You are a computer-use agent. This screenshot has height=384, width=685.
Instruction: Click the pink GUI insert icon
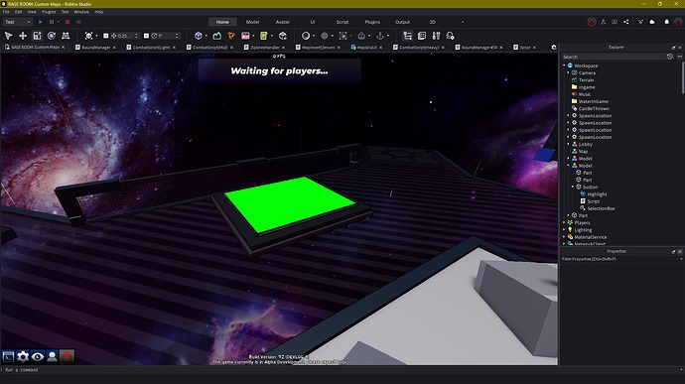pos(245,36)
